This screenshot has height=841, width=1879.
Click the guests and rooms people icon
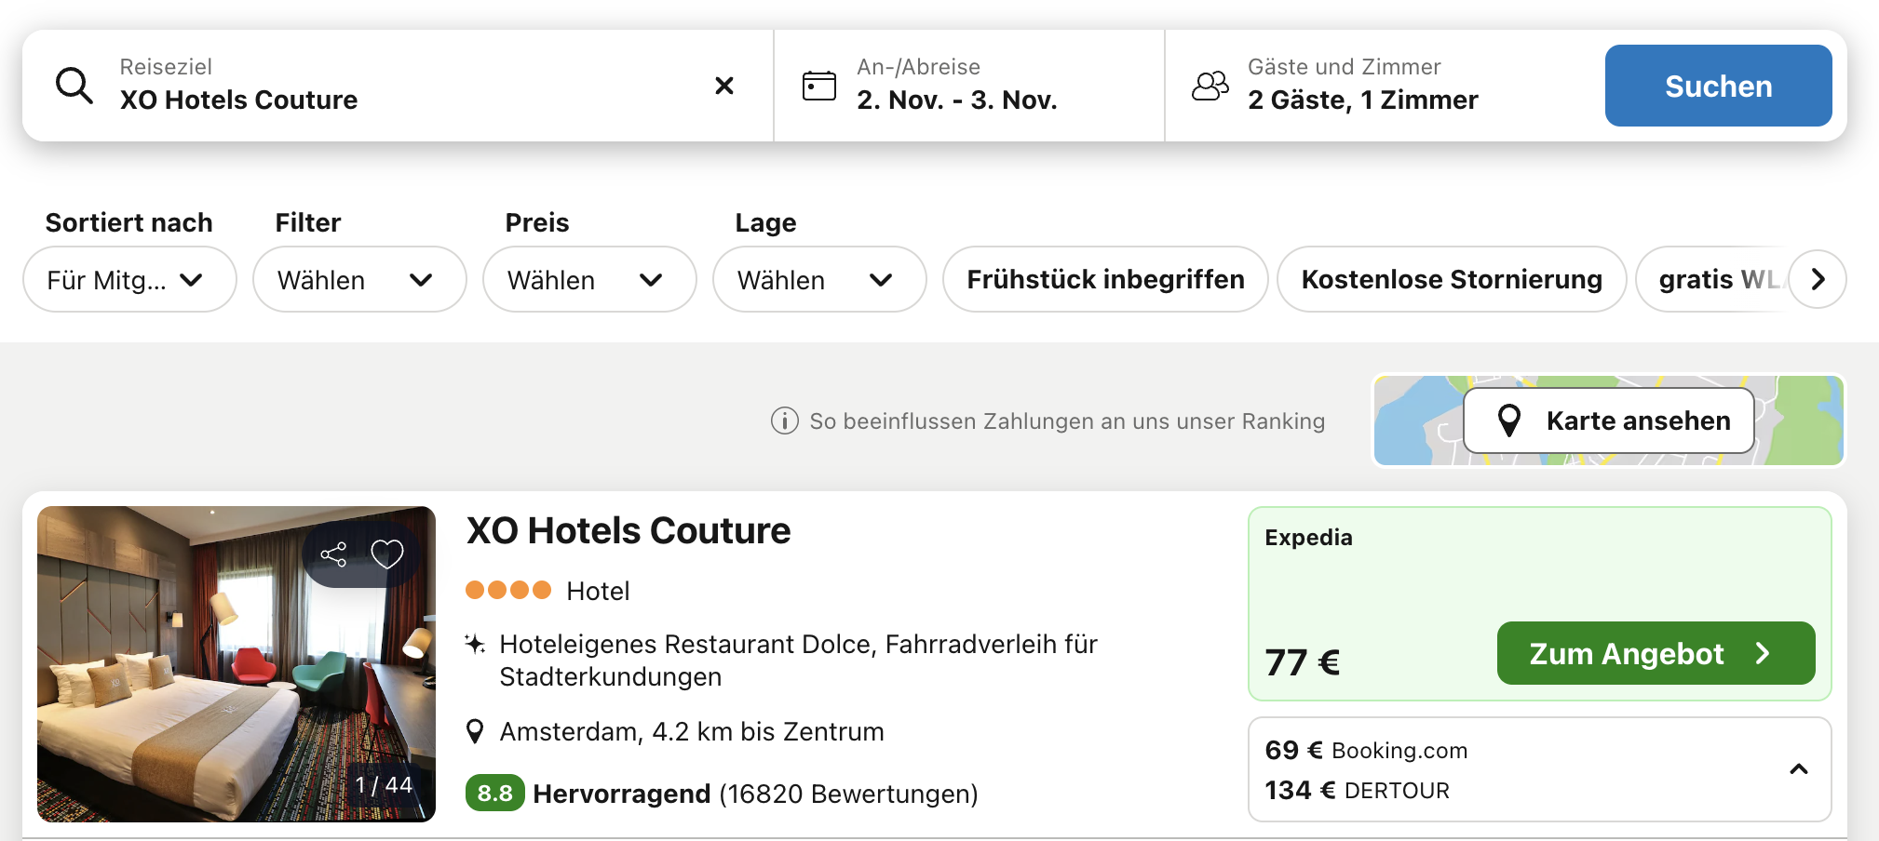(1210, 86)
